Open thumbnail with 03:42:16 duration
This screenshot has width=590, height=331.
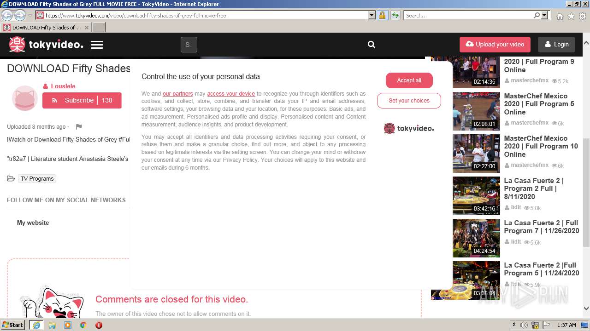(476, 196)
